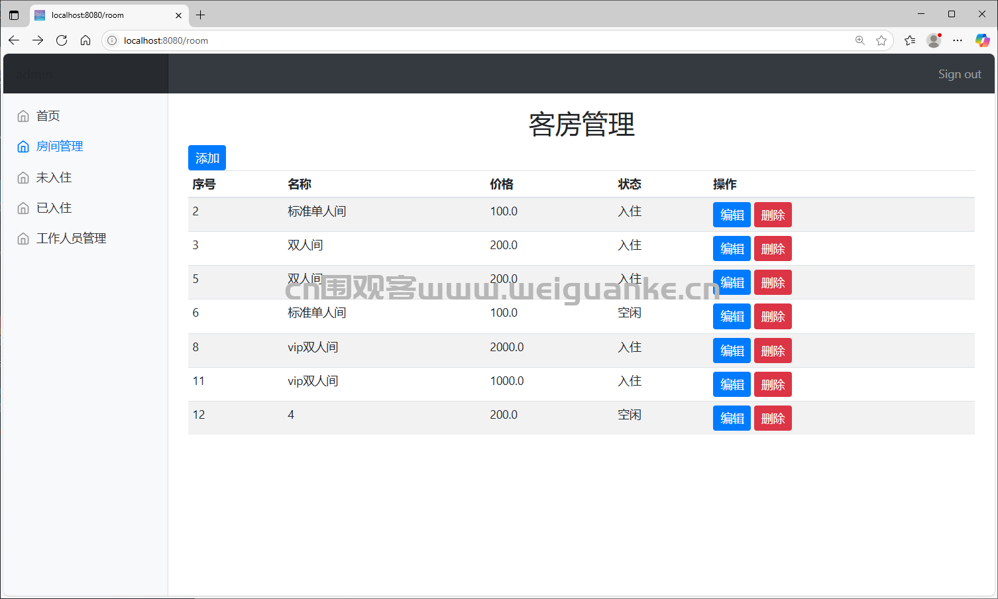Go back in browser history
The image size is (998, 599).
(x=14, y=40)
